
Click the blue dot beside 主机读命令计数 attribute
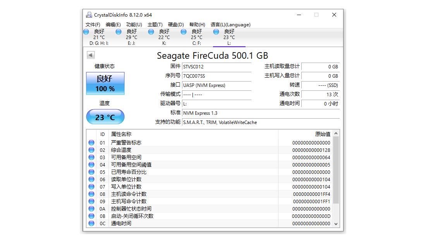point(91,194)
